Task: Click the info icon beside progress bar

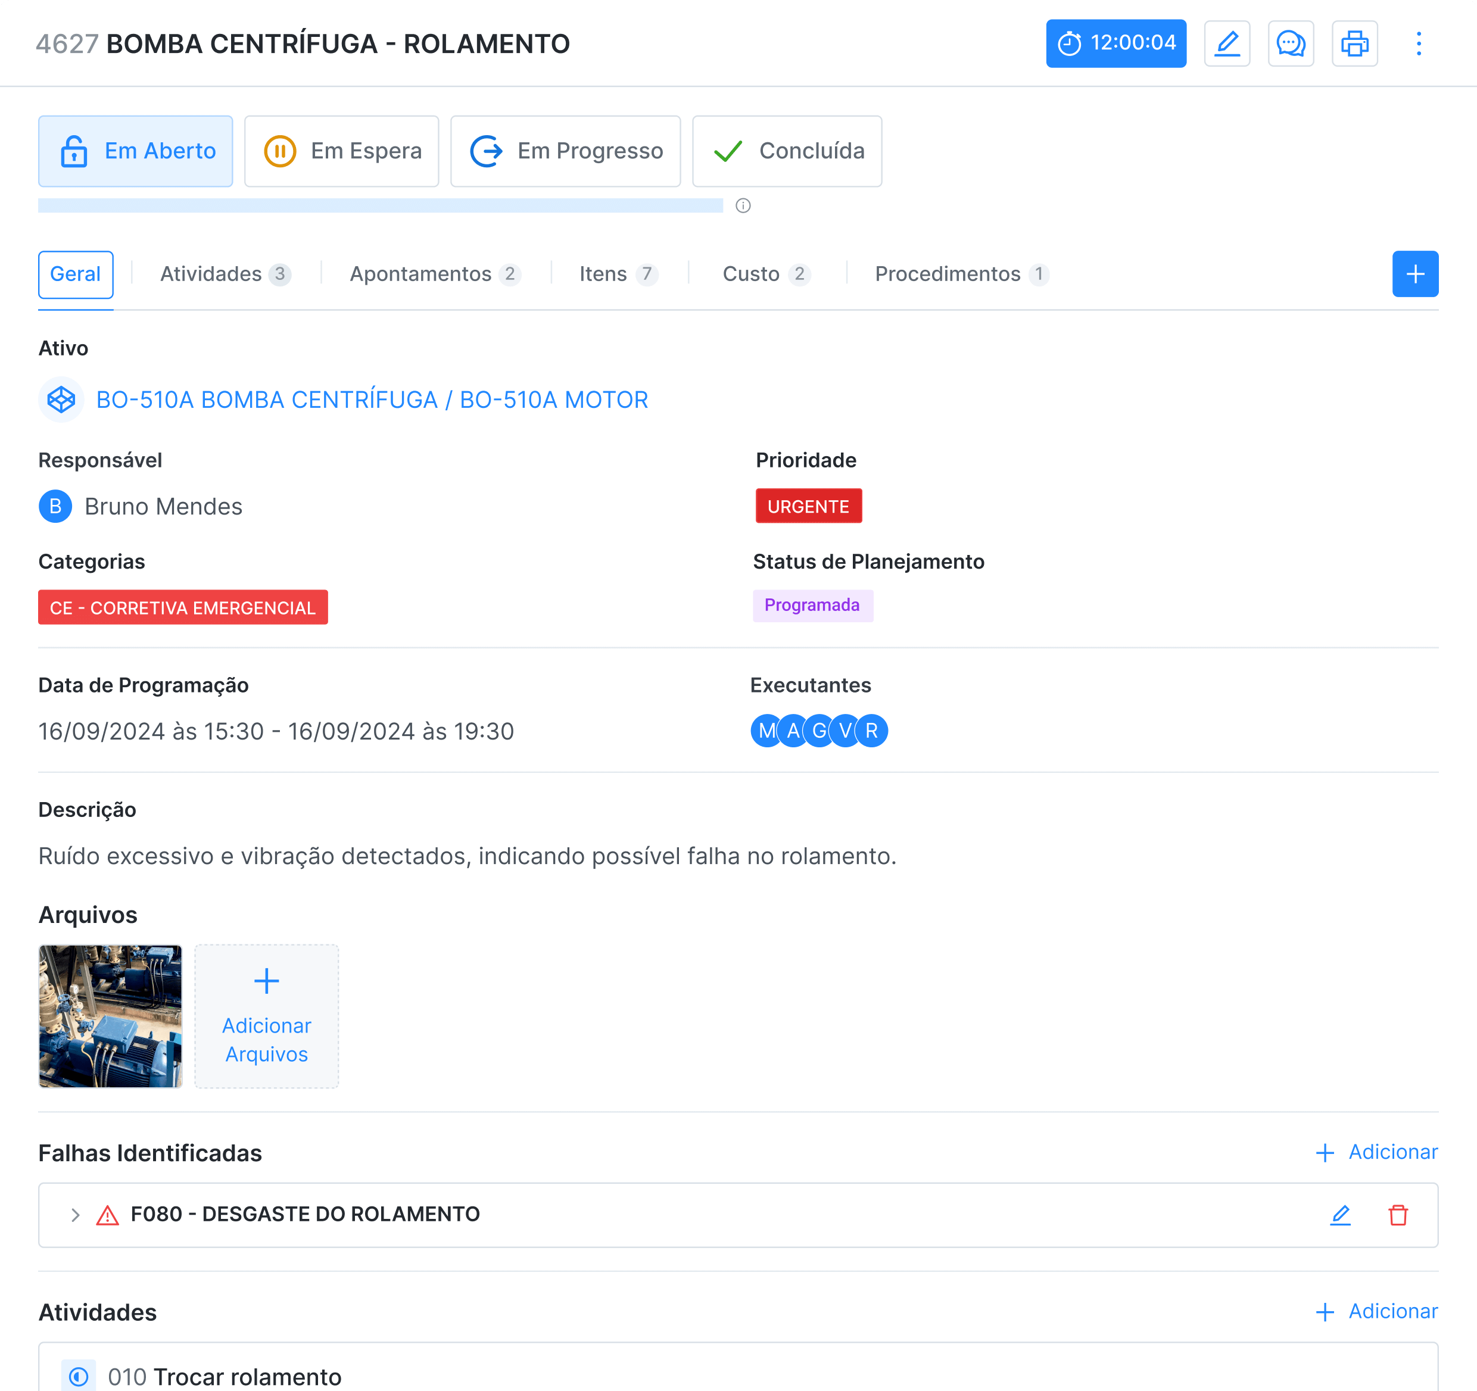Action: pyautogui.click(x=743, y=205)
